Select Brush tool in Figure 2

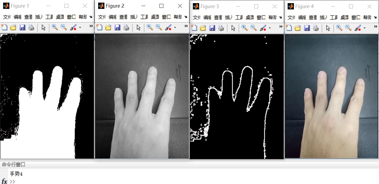coord(168,27)
